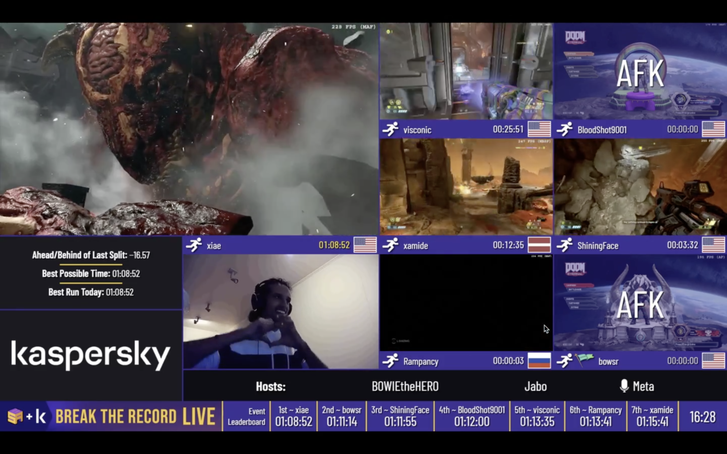Viewport: 727px width, 454px height.
Task: Select BloodShot9001's AFK feed
Action: coord(640,71)
